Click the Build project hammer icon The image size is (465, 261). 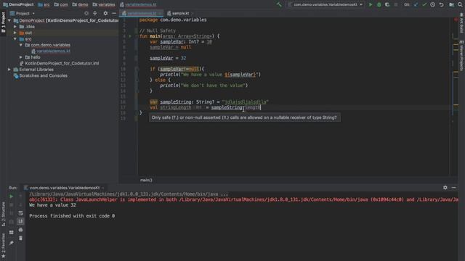point(279,4)
